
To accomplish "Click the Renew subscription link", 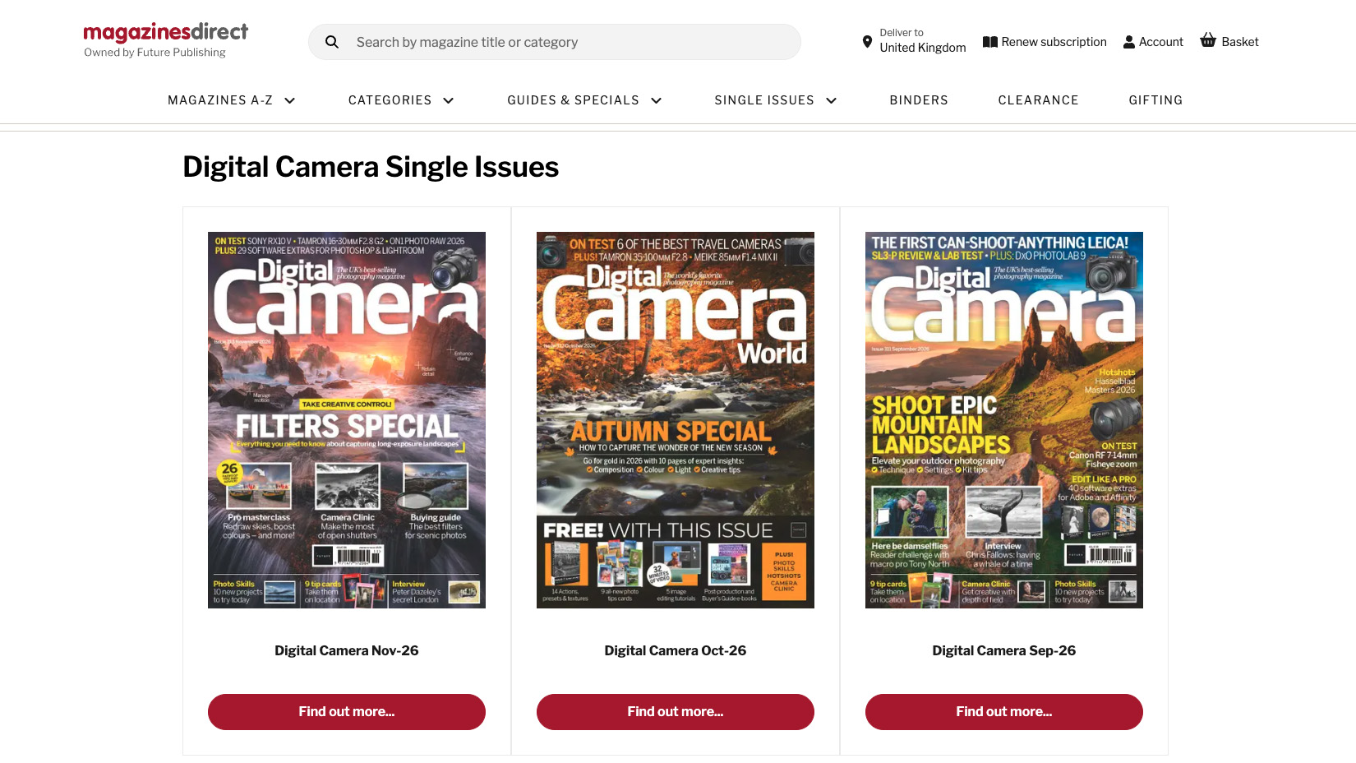I will tap(1054, 42).
